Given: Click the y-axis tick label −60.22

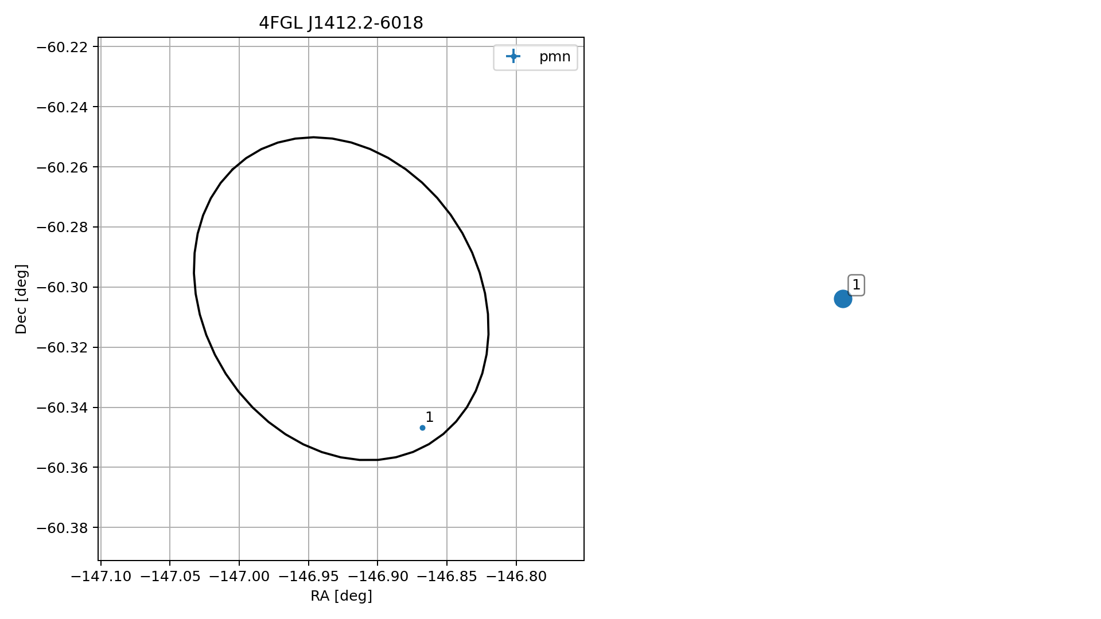Looking at the screenshot, I should point(62,47).
